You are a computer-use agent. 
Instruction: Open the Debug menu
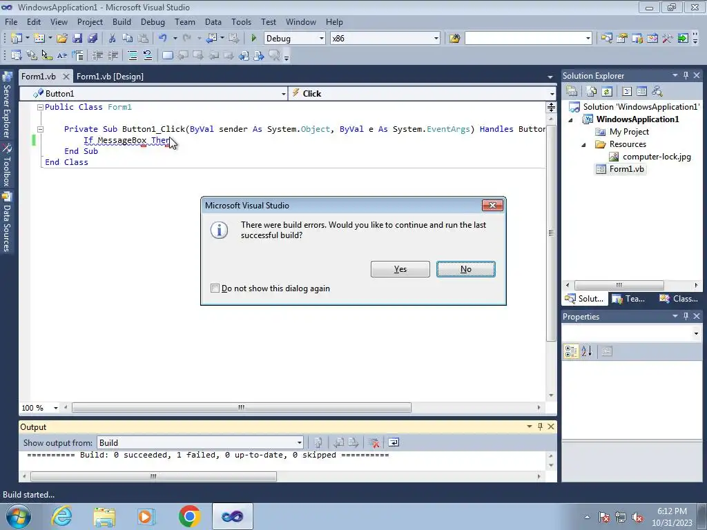[153, 21]
